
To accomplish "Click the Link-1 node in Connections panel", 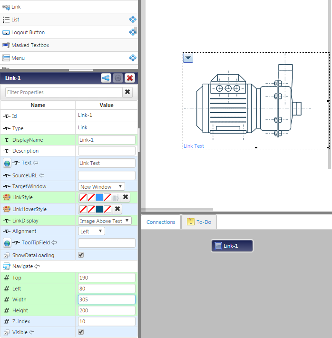I will pos(232,246).
